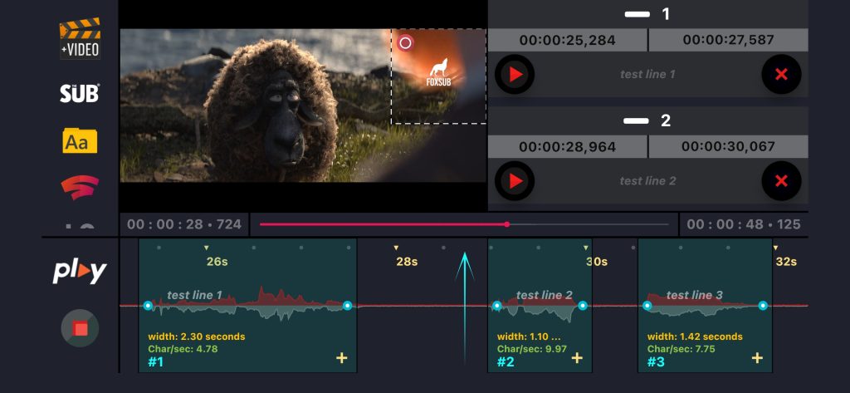Screen dimensions: 850x393
Task: Click the play logo button in sidebar
Action: coord(80,272)
